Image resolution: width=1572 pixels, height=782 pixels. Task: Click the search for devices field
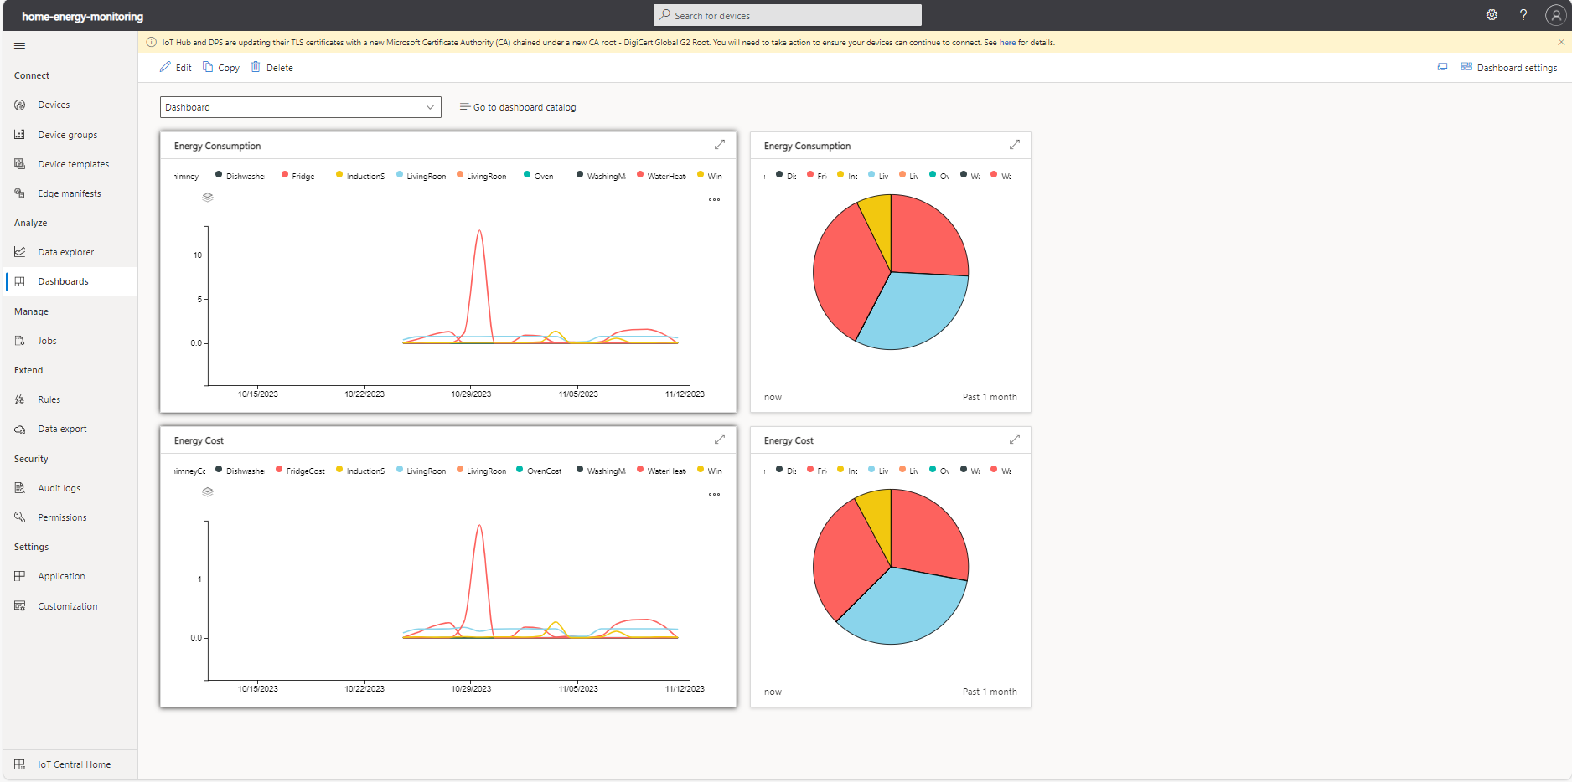click(786, 14)
